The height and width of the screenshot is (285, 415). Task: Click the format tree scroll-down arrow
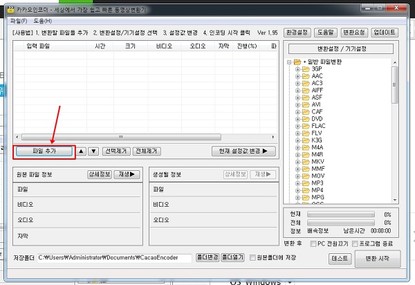click(395, 200)
